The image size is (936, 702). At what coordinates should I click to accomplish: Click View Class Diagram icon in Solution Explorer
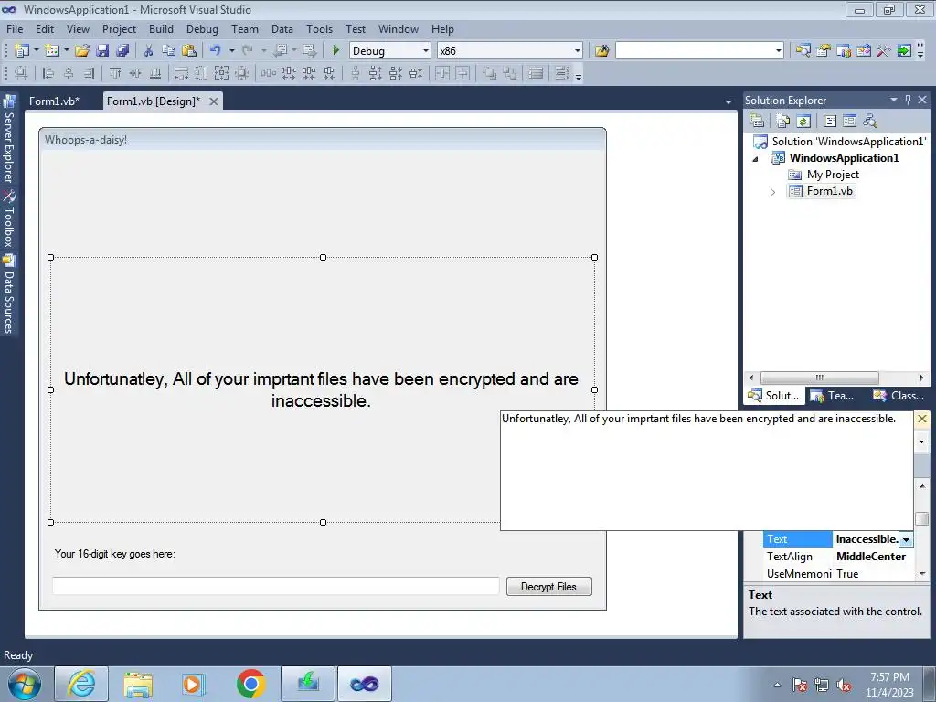tap(870, 122)
